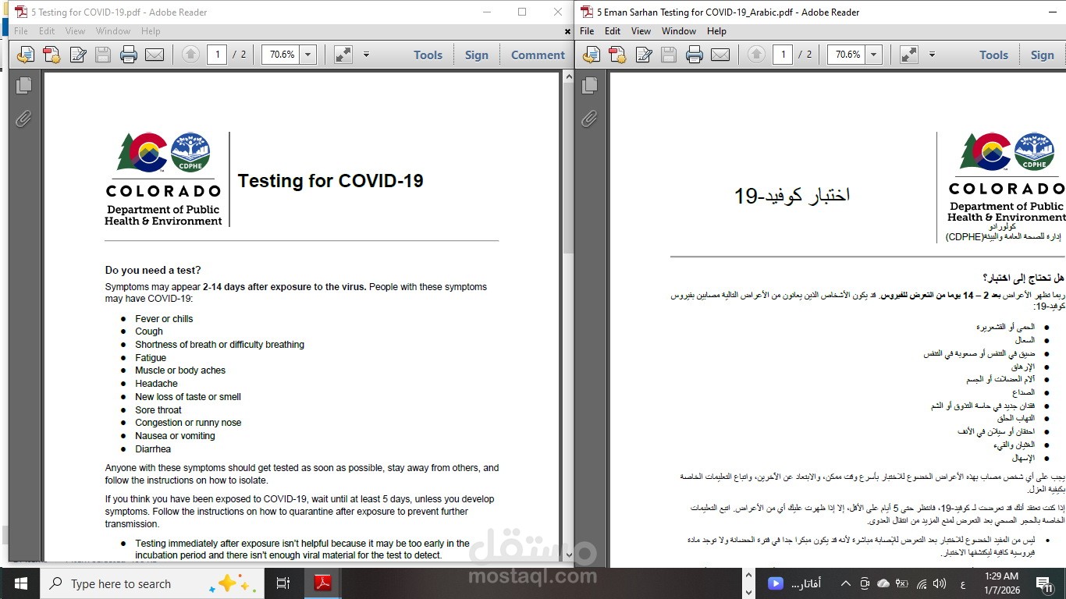Viewport: 1066px width, 599px height.
Task: Click the read mode icon in the Arabic window
Action: 908,55
